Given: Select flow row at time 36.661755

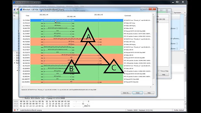Looking at the screenshot, I should pos(77,28).
